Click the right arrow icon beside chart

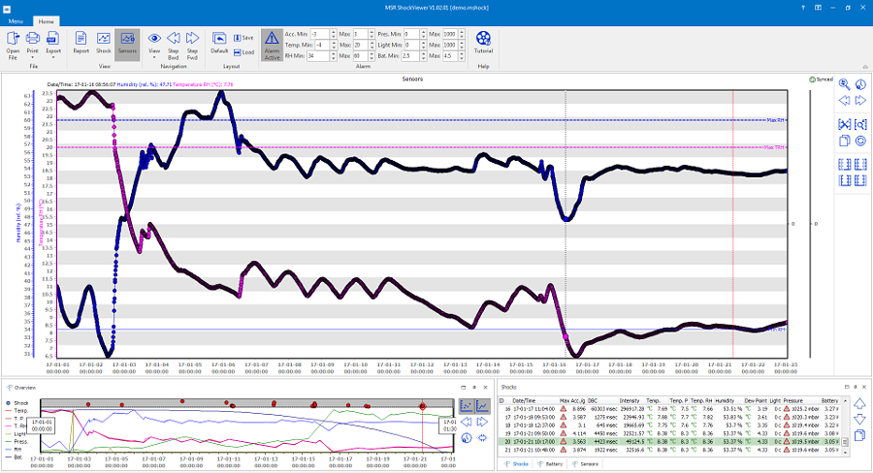click(x=860, y=100)
